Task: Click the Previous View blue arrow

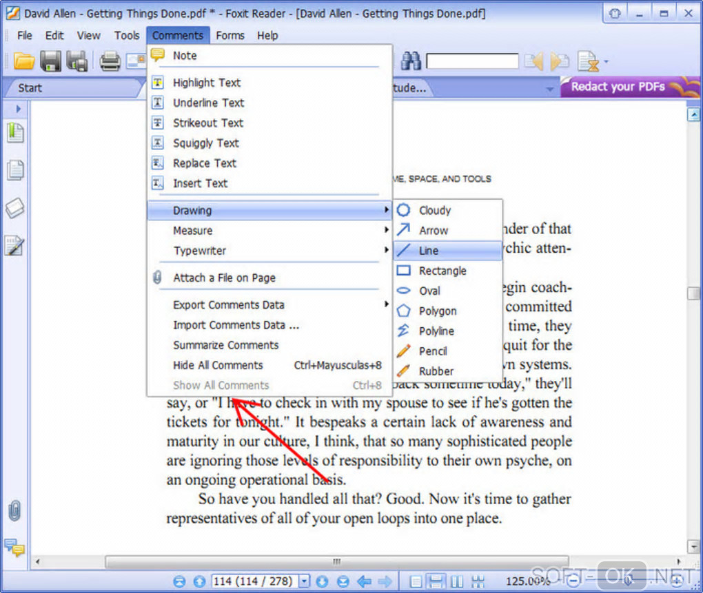Action: 364,581
